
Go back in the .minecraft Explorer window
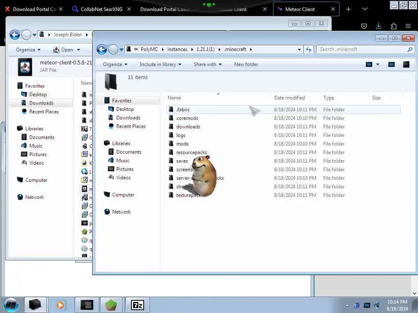click(x=102, y=49)
